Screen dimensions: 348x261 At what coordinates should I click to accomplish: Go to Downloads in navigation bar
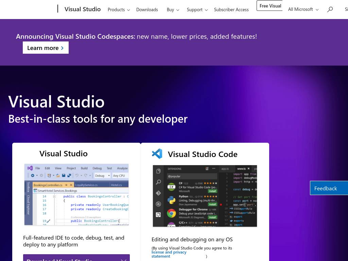point(147,10)
